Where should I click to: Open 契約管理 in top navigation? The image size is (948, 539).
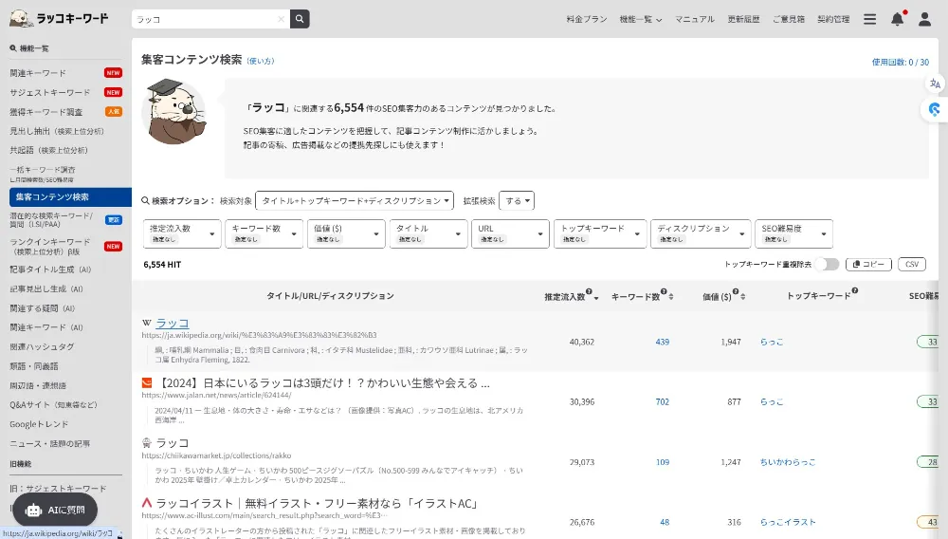point(833,19)
